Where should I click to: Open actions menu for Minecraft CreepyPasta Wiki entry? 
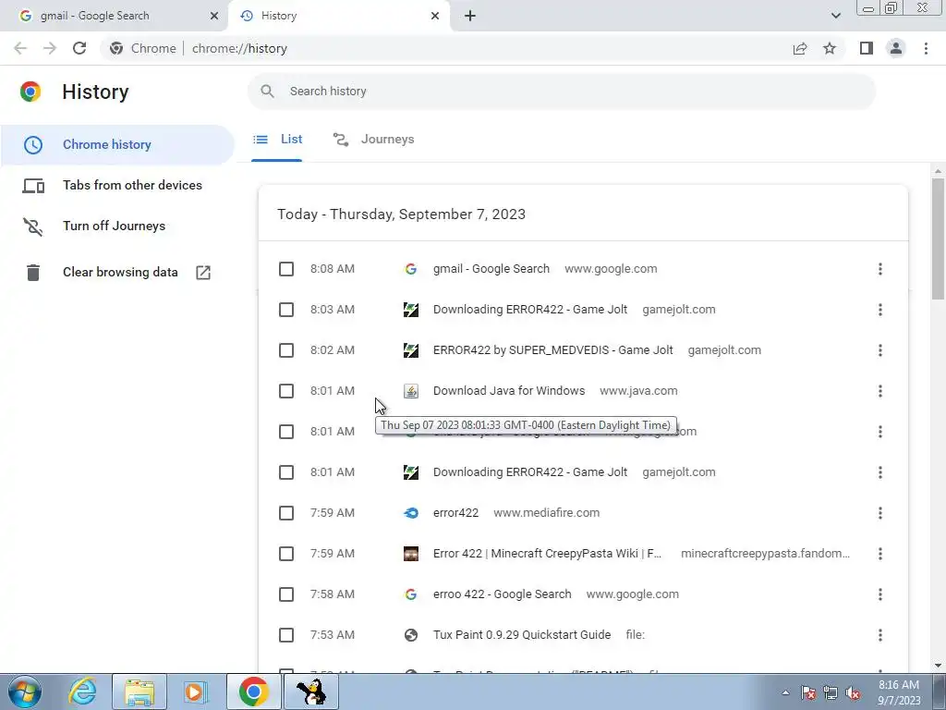pos(880,554)
